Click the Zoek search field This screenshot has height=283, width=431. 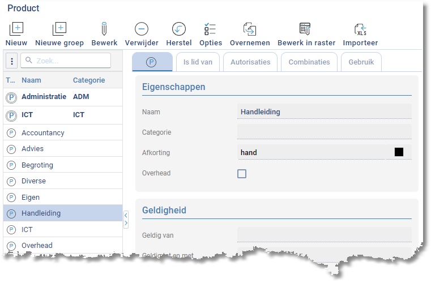click(x=69, y=61)
